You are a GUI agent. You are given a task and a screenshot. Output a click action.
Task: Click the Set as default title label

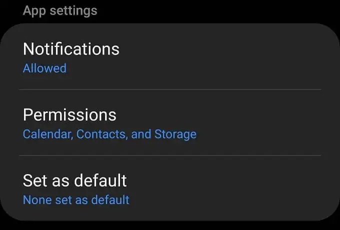[75, 180]
